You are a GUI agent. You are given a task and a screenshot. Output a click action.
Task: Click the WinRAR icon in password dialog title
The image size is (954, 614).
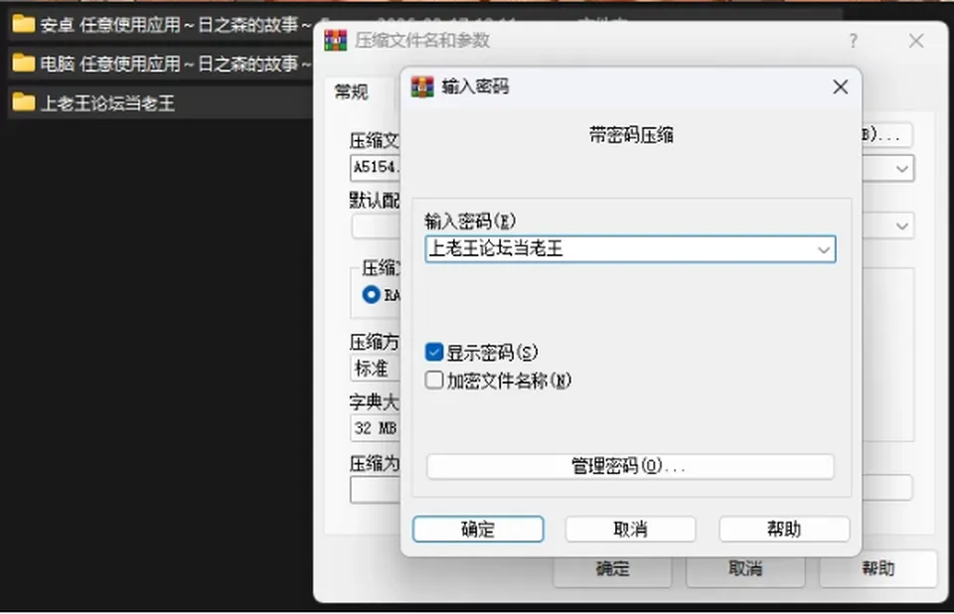423,87
